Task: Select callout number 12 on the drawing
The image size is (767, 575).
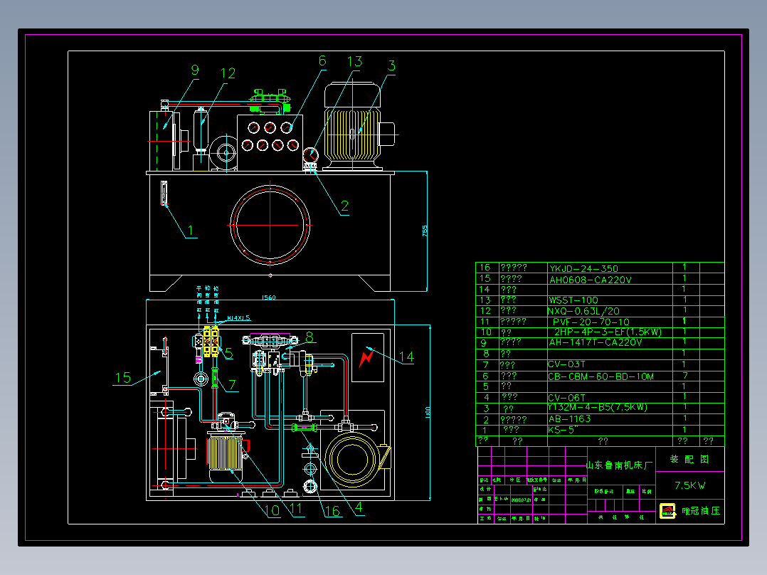Action: (x=228, y=73)
